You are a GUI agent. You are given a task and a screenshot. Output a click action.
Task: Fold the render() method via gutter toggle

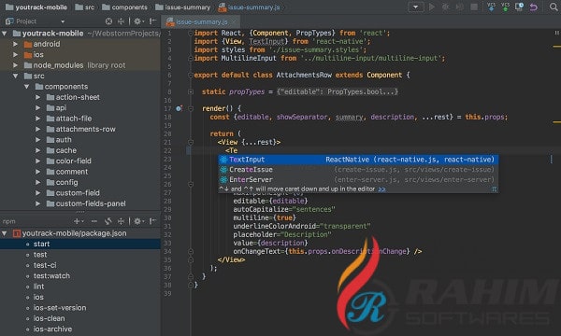(x=191, y=108)
